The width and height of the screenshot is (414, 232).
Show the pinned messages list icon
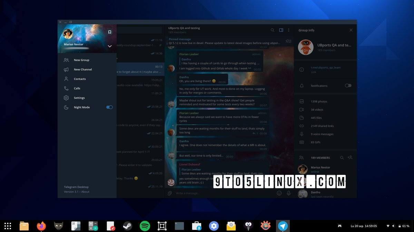point(288,41)
